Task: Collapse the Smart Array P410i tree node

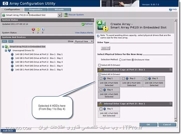Action: (3, 47)
